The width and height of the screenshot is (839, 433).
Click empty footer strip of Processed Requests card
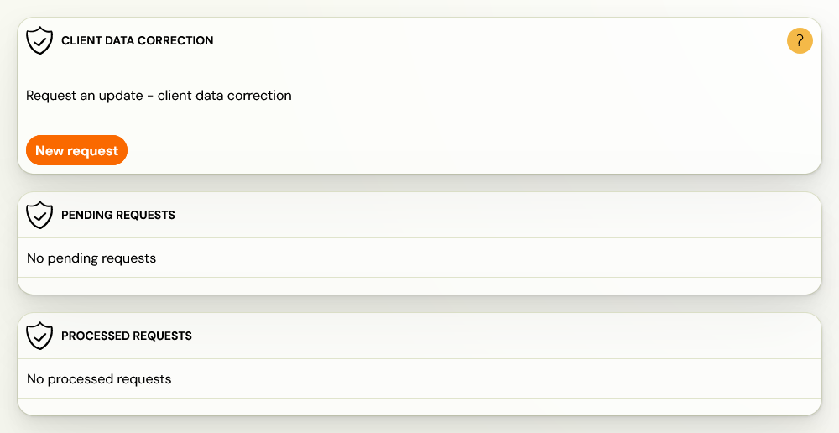[419, 407]
